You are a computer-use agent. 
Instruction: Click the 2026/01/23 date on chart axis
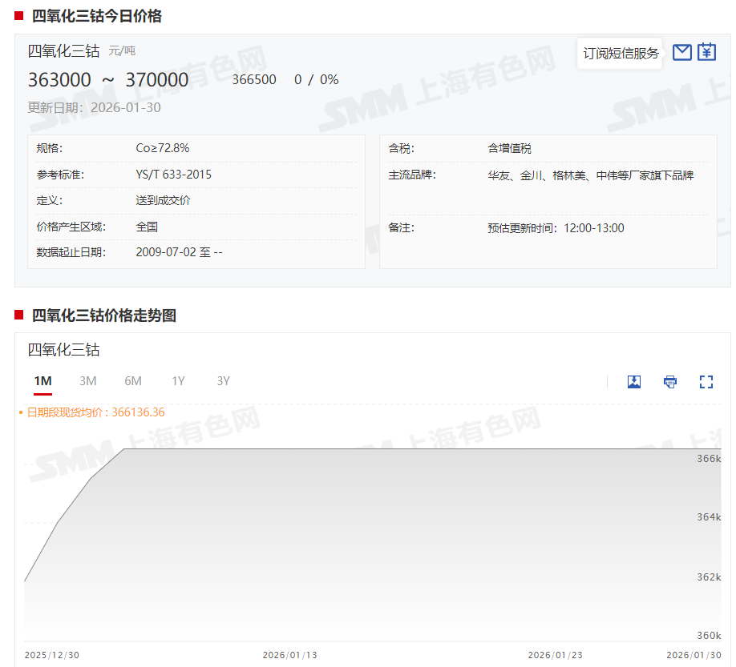click(556, 655)
